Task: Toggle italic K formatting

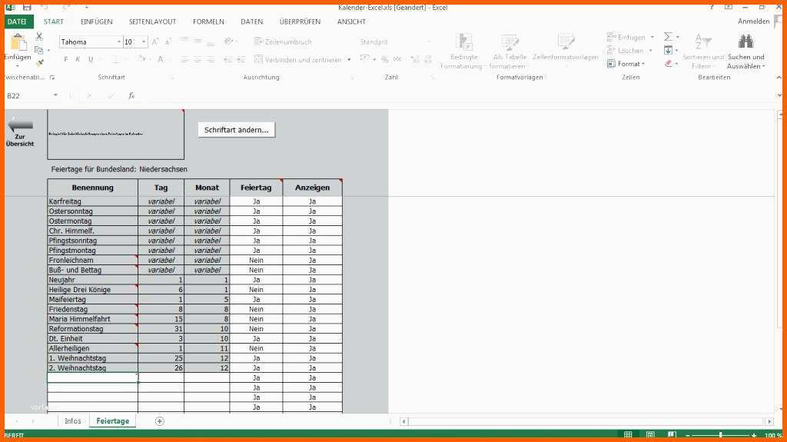Action: point(78,59)
